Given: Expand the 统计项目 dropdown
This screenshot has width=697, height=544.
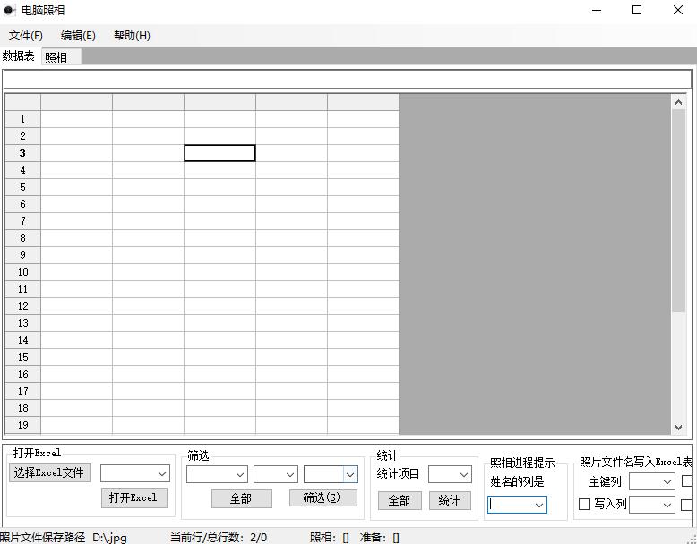Looking at the screenshot, I should (x=464, y=475).
